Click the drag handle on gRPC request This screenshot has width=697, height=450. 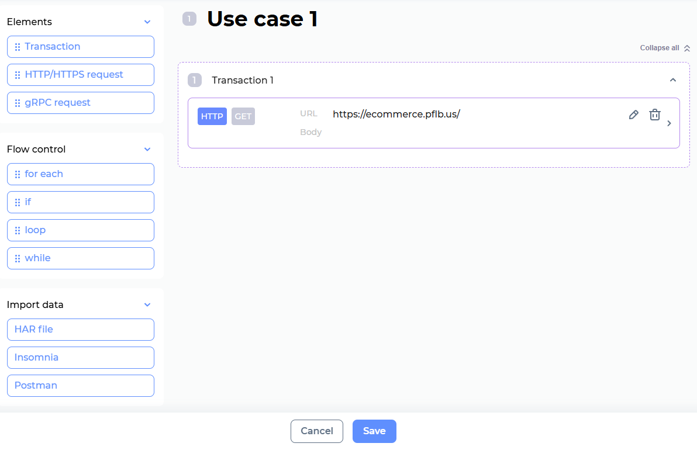pos(18,103)
